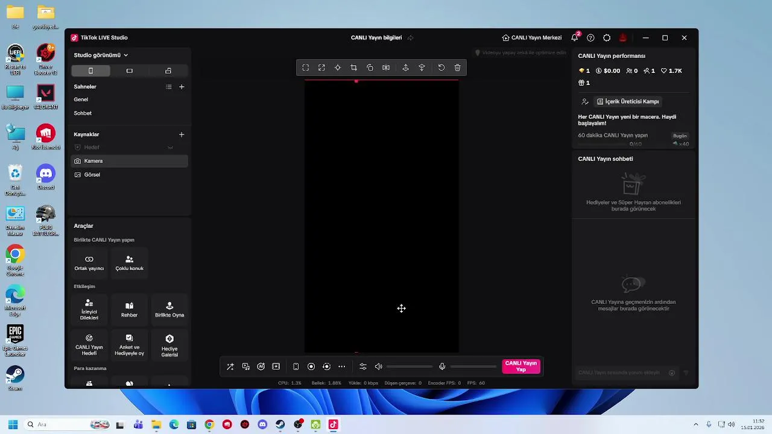Viewport: 772px width, 434px height.
Task: Open the settings gear in title bar
Action: 607,37
